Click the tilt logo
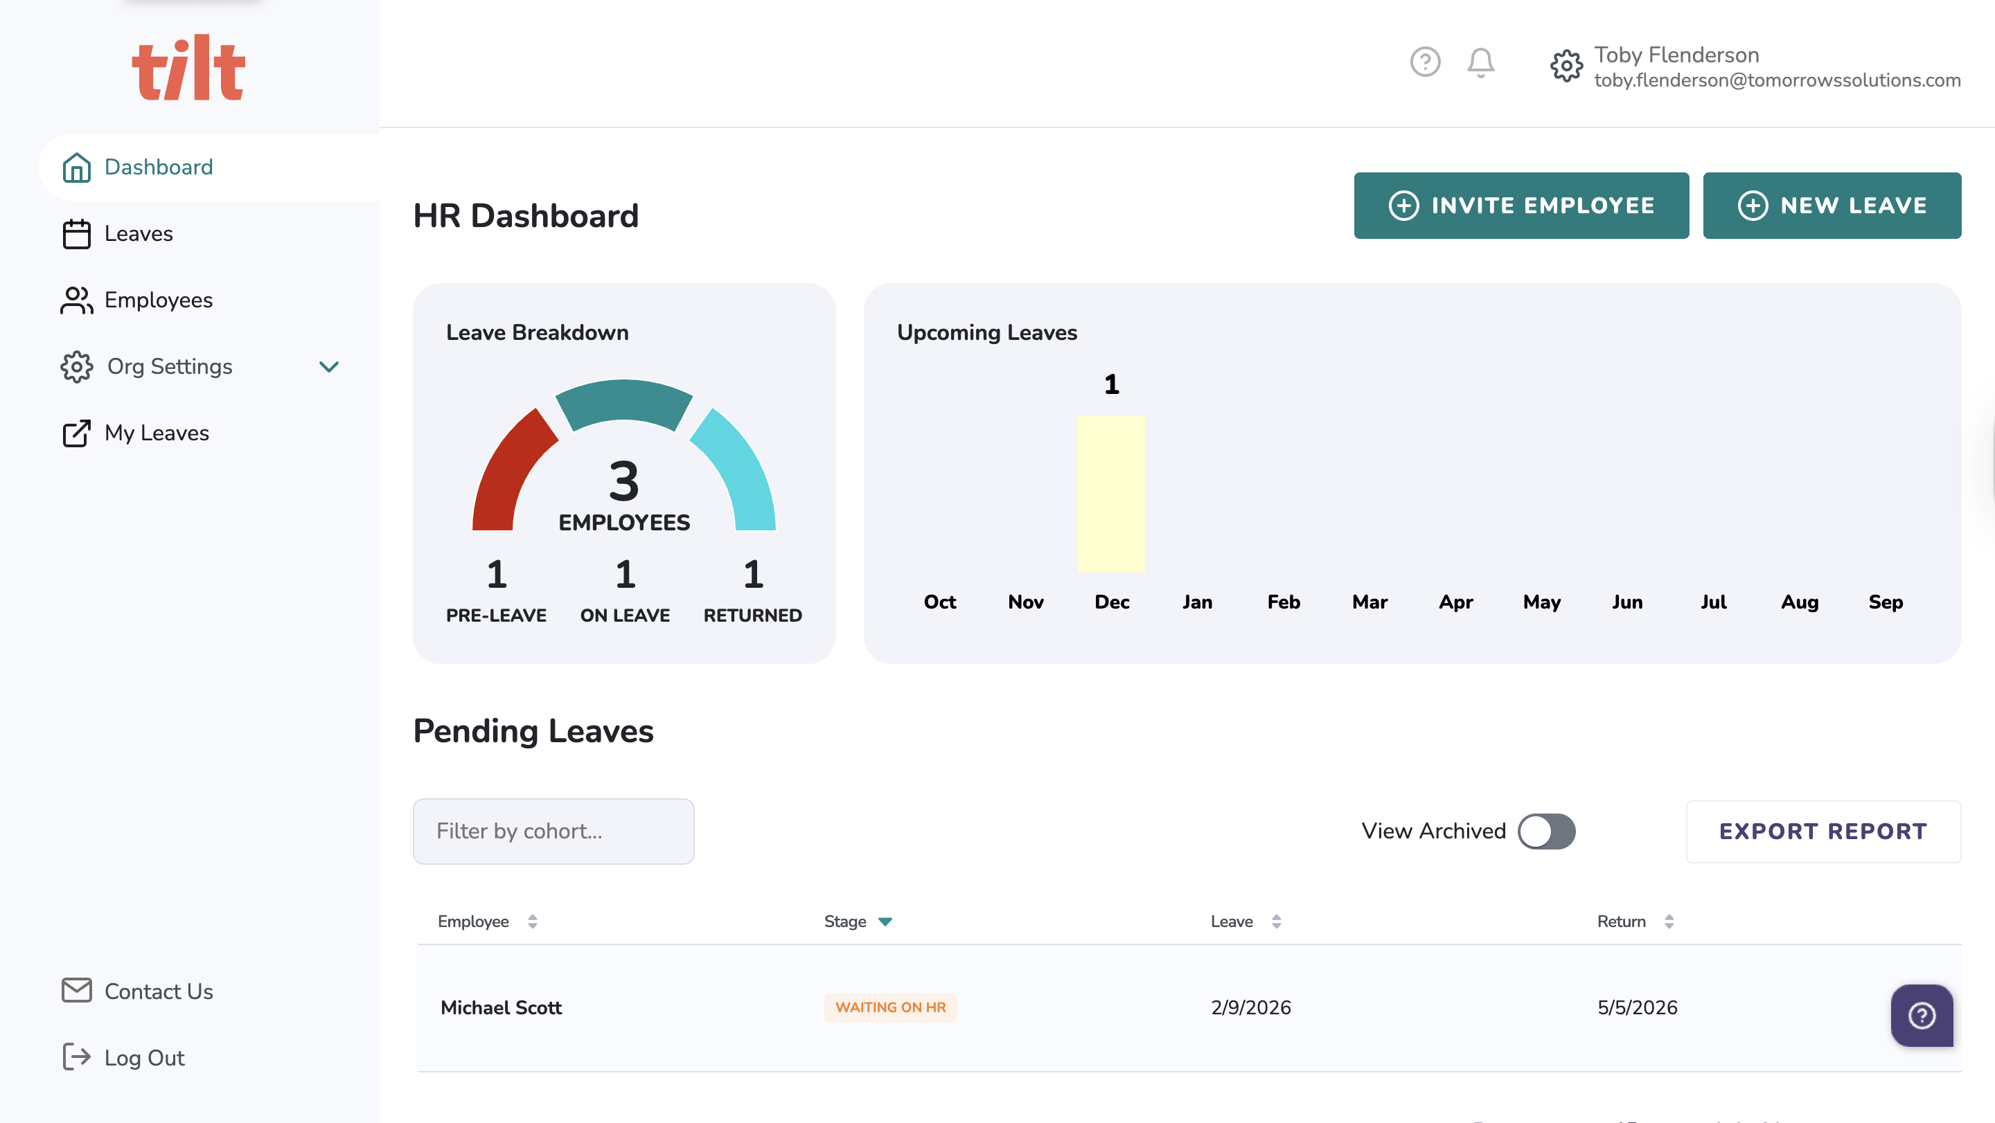1995x1123 pixels. (188, 68)
